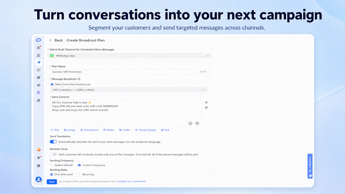
Task: Click the WhatsApp App channel icon
Action: coord(52,56)
